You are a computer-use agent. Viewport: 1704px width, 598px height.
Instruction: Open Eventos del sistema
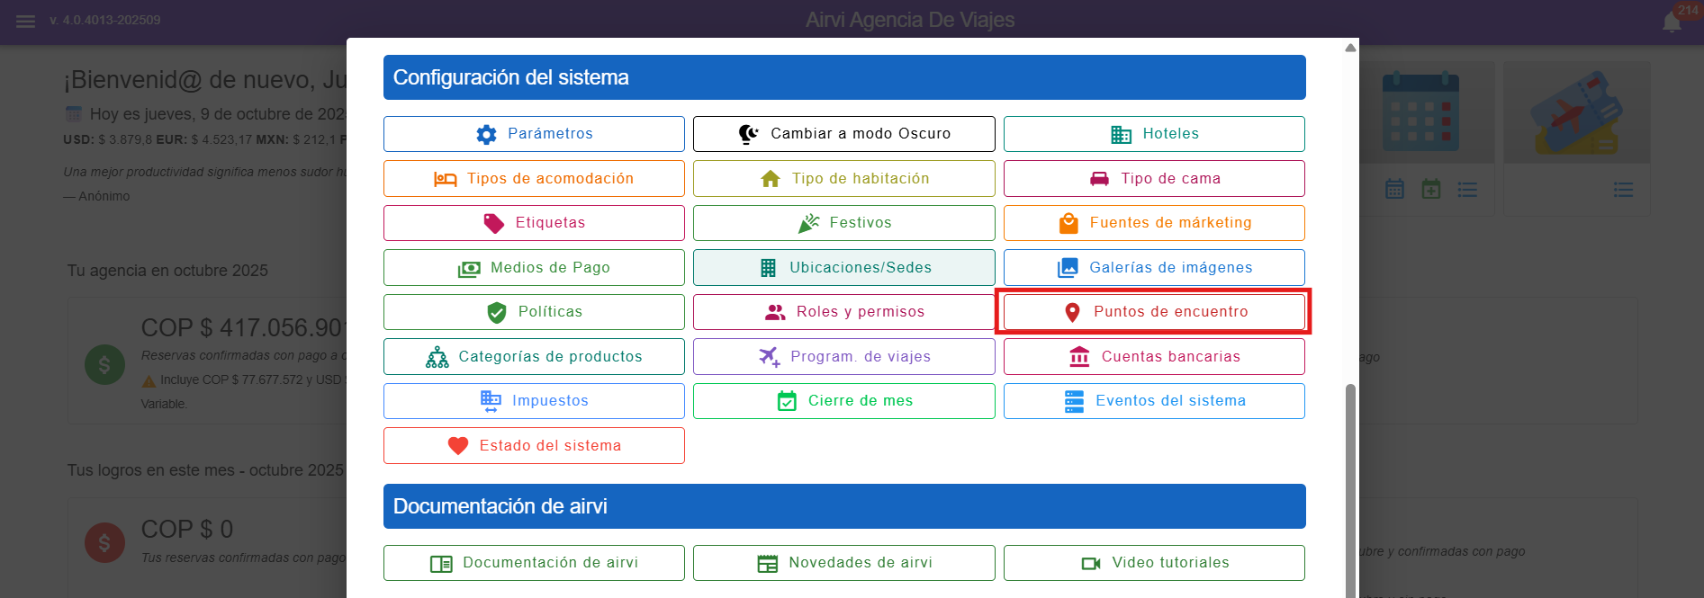click(x=1154, y=401)
